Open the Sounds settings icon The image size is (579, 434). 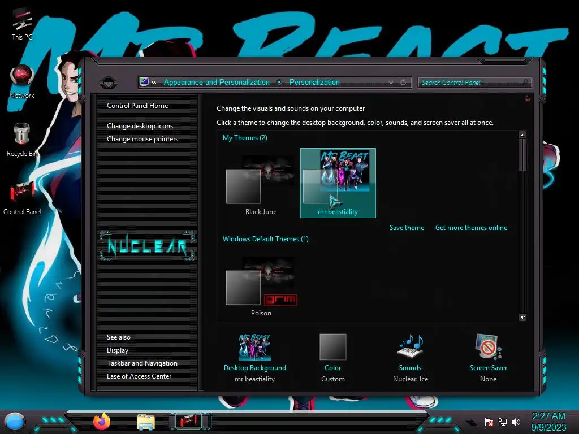click(411, 346)
